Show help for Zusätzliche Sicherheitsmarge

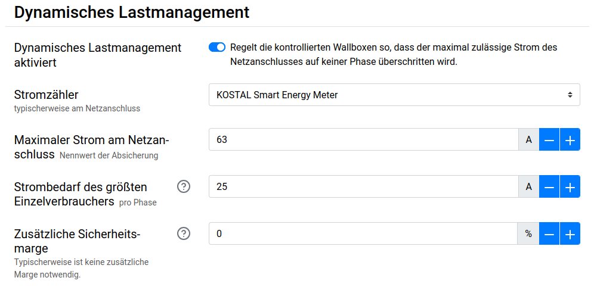[x=184, y=234]
